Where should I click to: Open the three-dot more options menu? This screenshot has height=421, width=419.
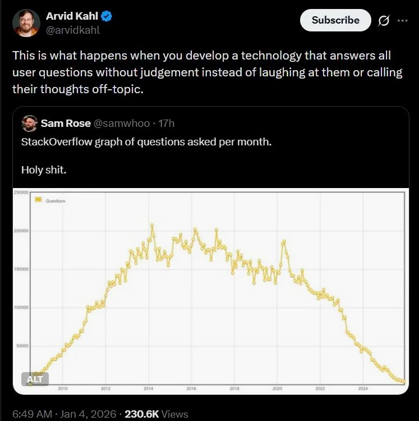(402, 21)
